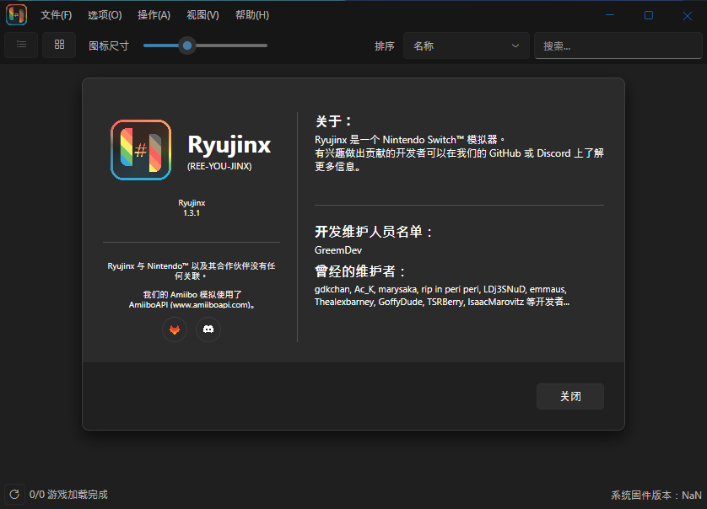The height and width of the screenshot is (509, 707).
Task: Open the 文件(F) menu
Action: pos(57,15)
